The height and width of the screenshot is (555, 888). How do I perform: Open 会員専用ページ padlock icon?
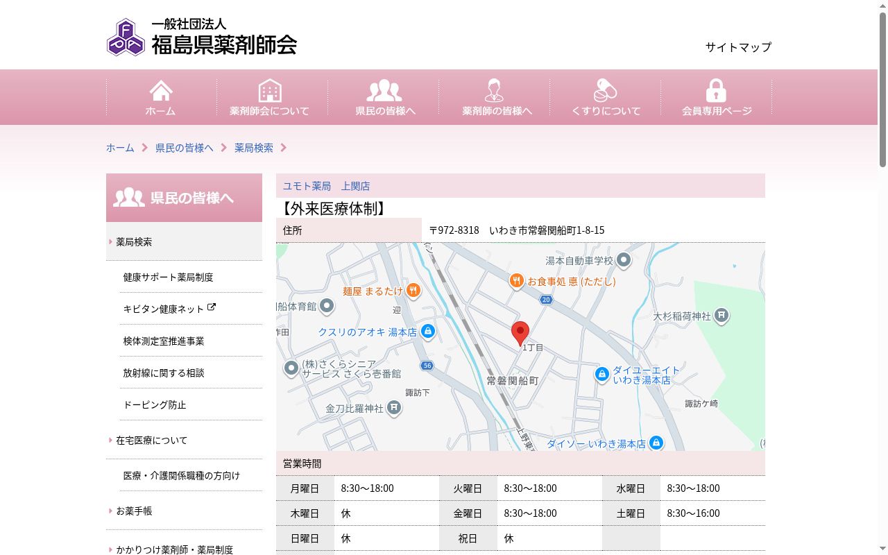(x=716, y=91)
